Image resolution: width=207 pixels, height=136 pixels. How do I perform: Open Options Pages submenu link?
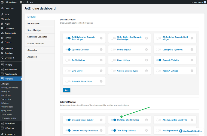tap(7, 107)
